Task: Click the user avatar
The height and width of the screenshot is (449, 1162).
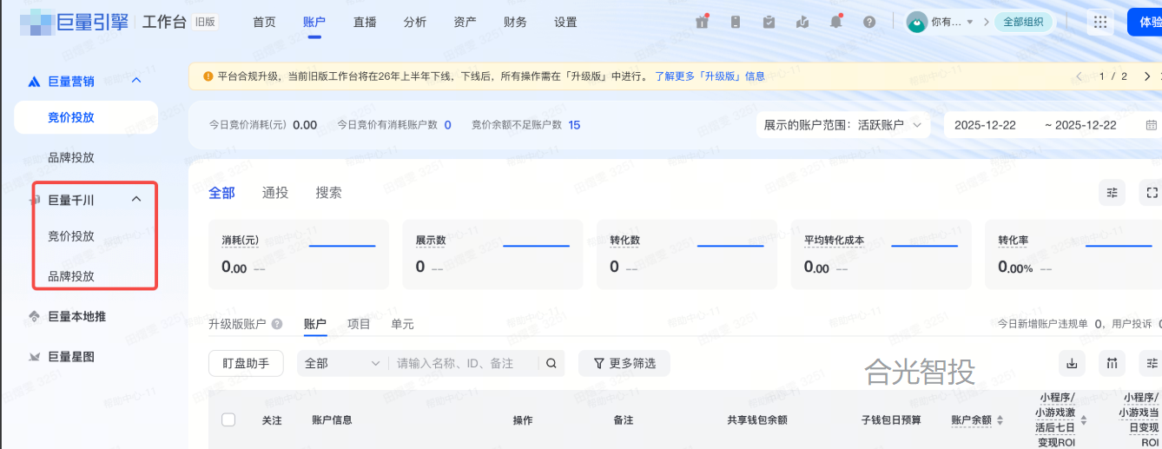Action: (917, 22)
